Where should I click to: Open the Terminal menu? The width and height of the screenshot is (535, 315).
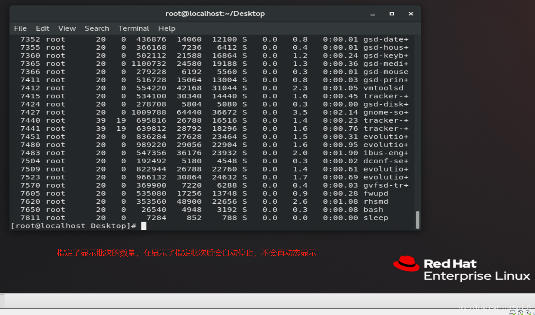click(134, 28)
